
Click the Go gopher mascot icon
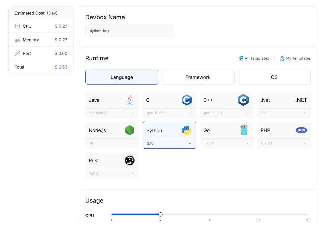click(x=244, y=130)
